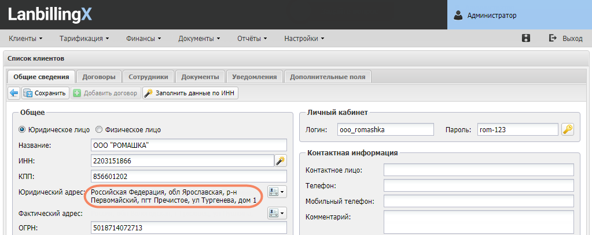Click the Название input field
The width and height of the screenshot is (592, 235).
click(189, 145)
